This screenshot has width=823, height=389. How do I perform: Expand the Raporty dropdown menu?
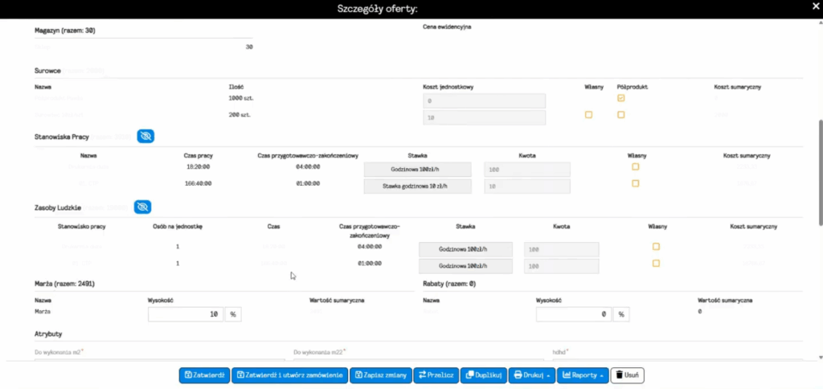[583, 375]
